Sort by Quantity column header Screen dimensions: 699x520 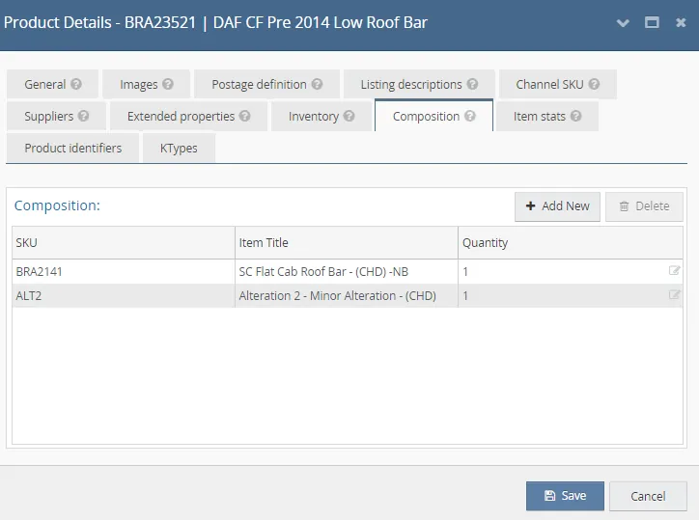571,243
